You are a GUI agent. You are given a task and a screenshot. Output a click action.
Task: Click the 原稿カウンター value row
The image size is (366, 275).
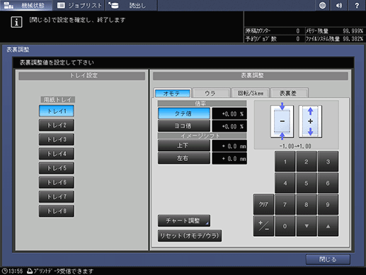273,31
